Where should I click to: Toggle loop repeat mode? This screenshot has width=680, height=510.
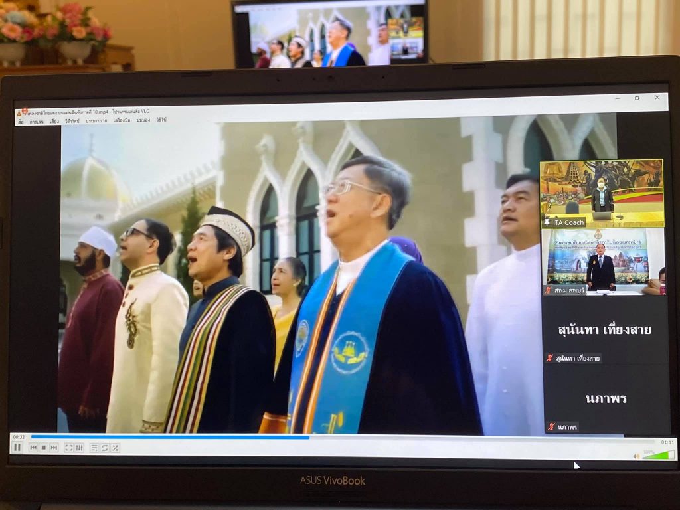click(x=104, y=448)
